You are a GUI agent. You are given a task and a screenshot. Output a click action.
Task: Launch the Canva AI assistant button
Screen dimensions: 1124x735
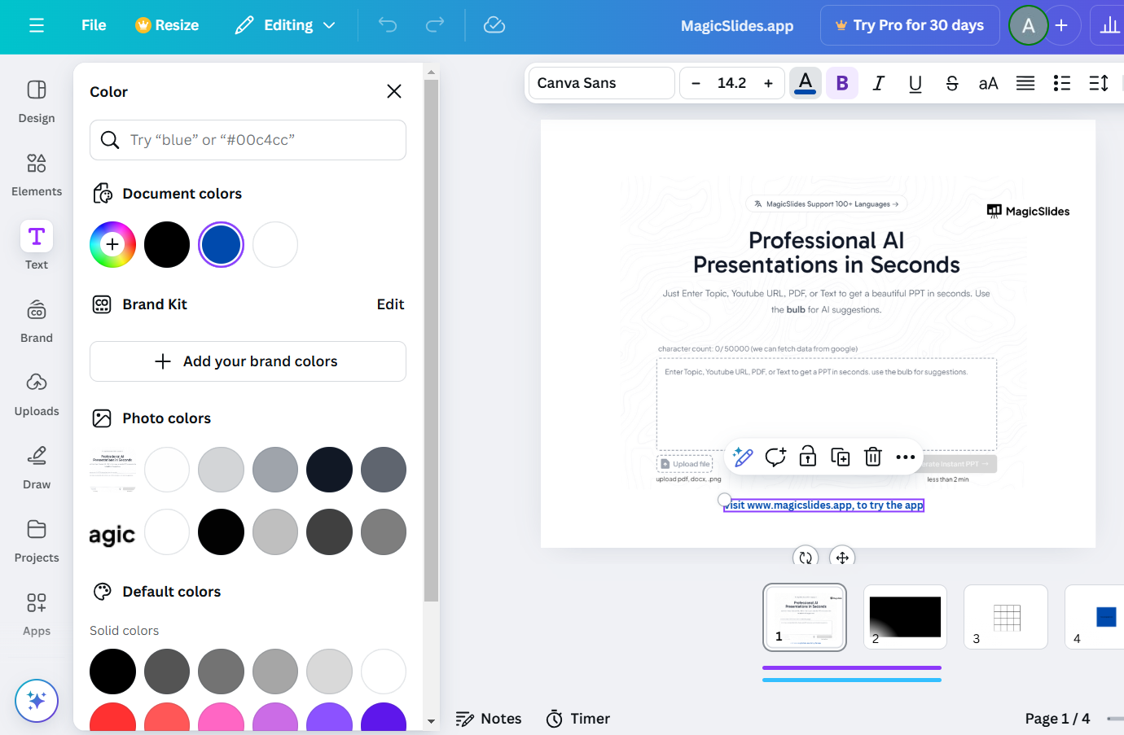[37, 700]
